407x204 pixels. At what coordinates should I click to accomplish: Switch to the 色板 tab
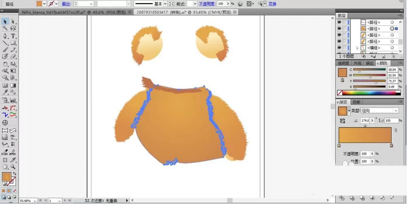click(357, 102)
